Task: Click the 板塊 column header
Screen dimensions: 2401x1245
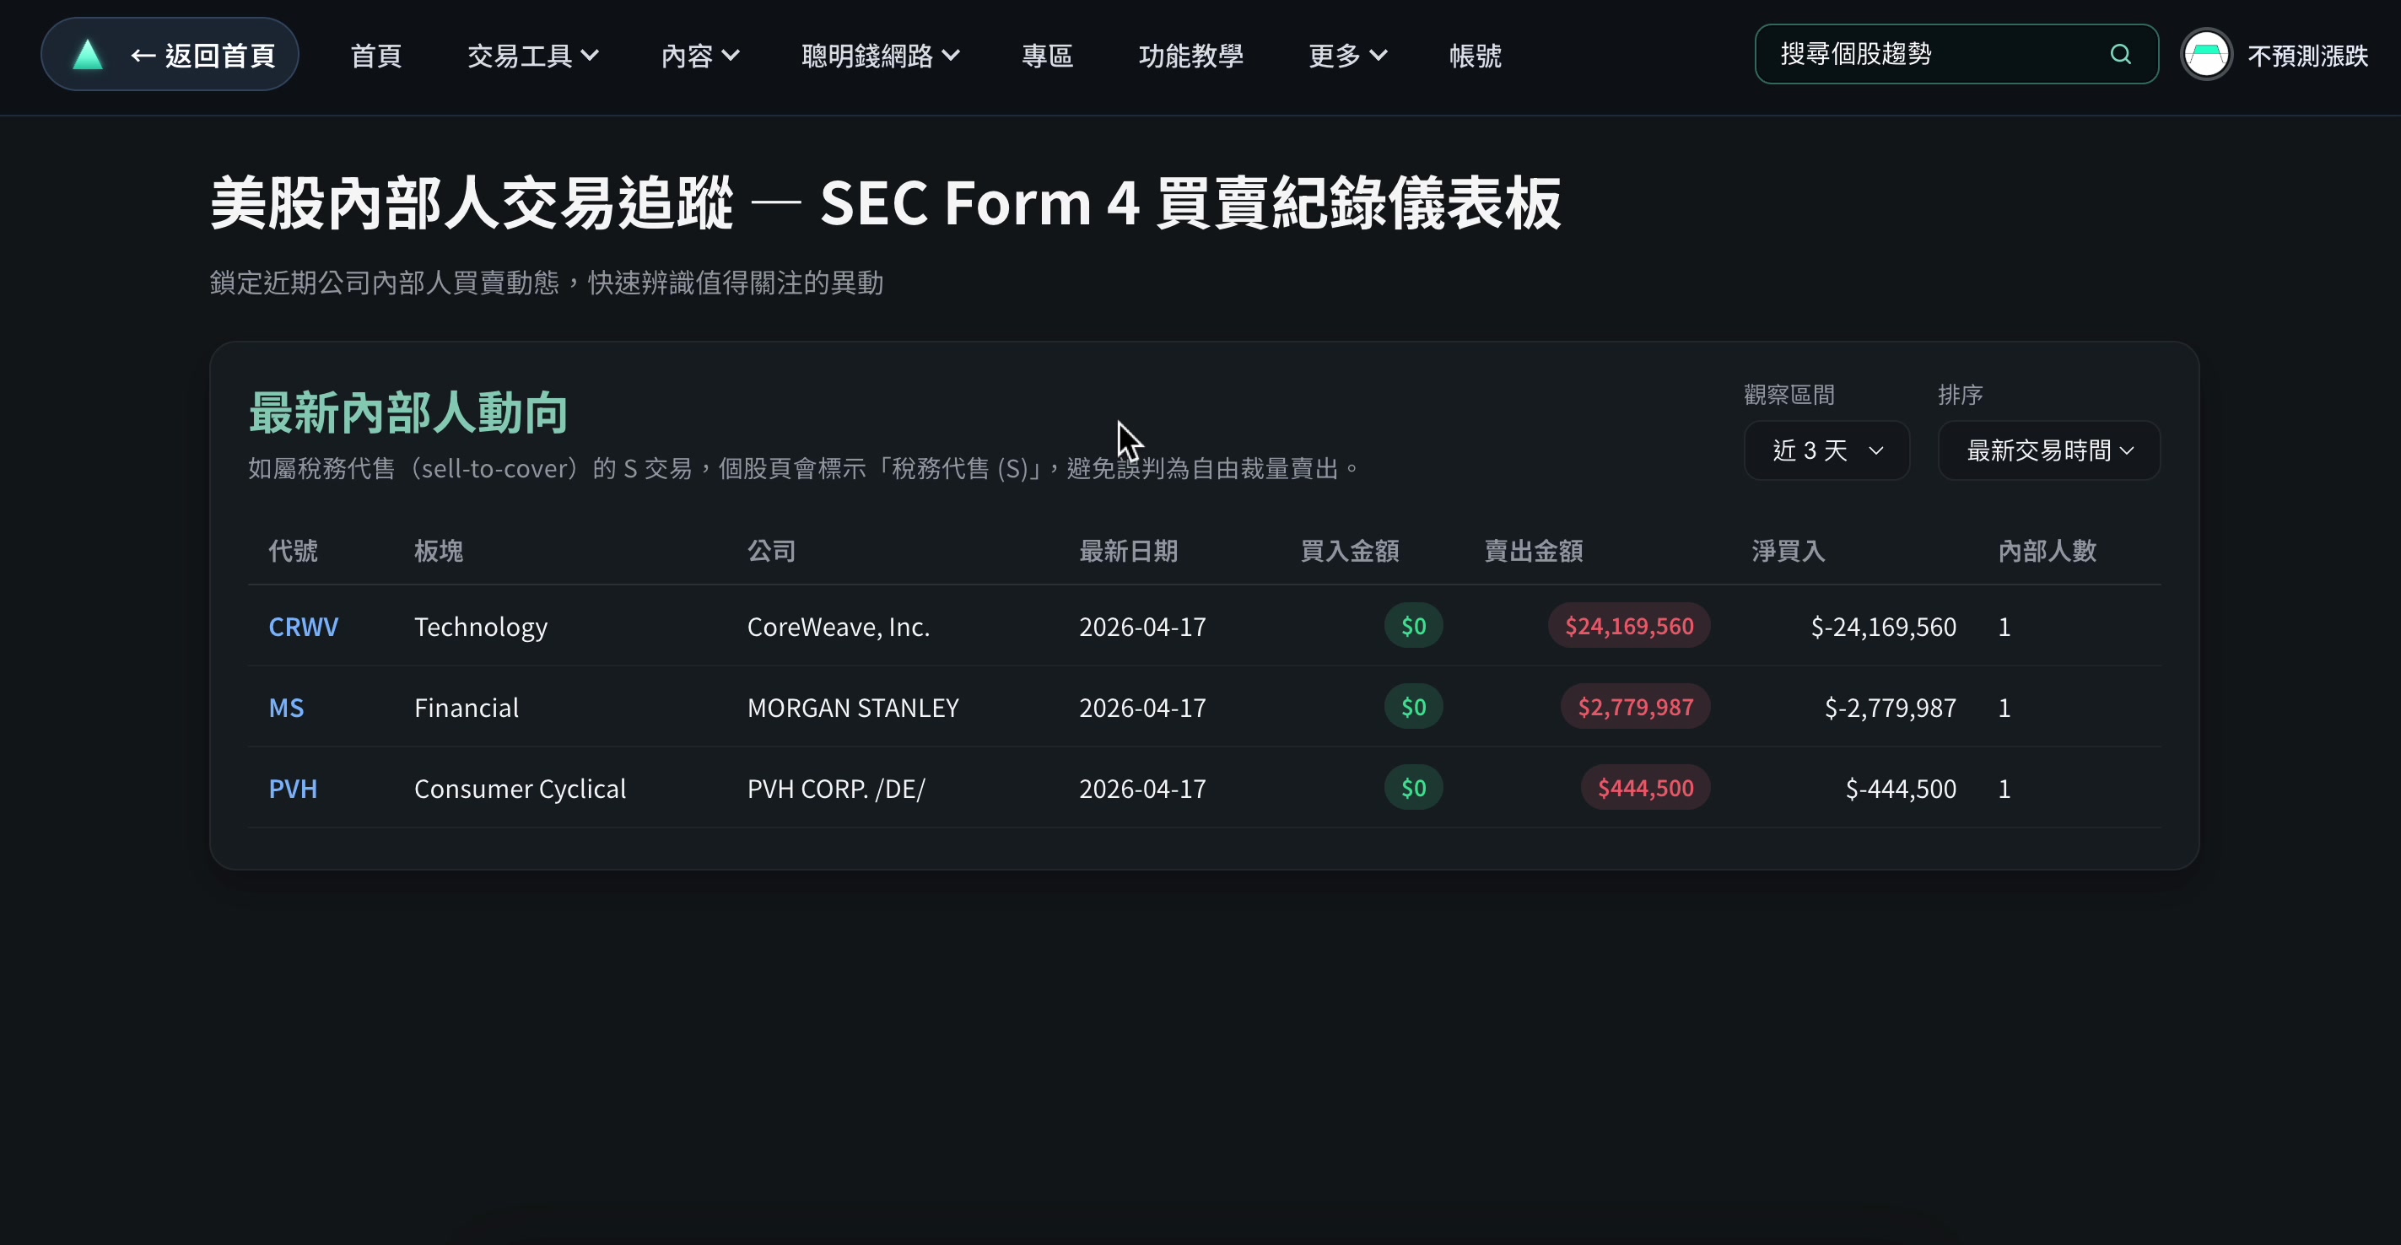Action: pos(438,551)
